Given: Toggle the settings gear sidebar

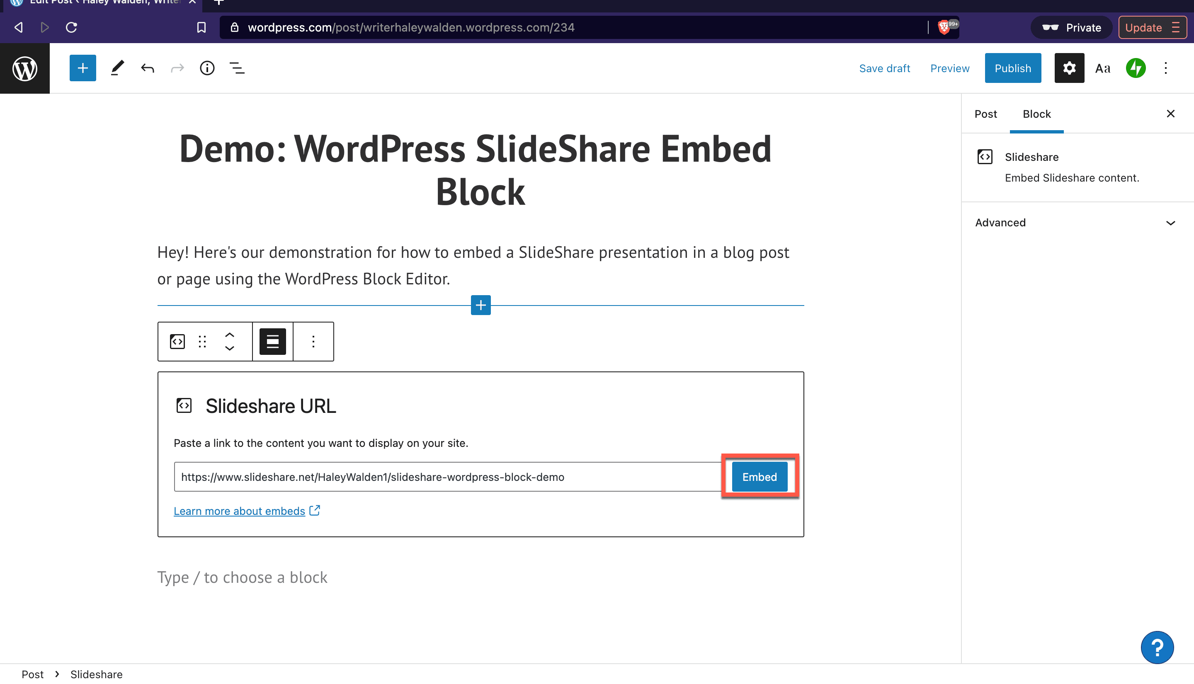Looking at the screenshot, I should [1069, 68].
